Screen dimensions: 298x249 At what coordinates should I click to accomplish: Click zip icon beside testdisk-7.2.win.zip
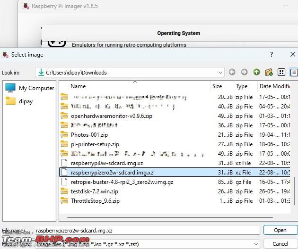click(x=64, y=191)
